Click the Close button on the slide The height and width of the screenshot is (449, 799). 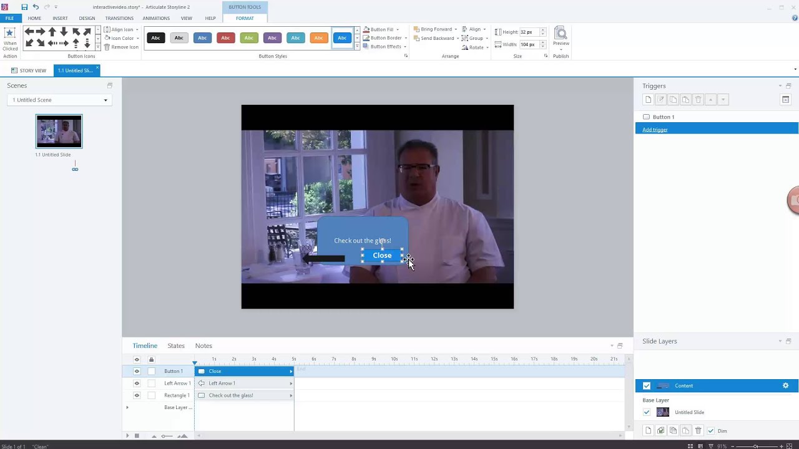[x=382, y=255]
